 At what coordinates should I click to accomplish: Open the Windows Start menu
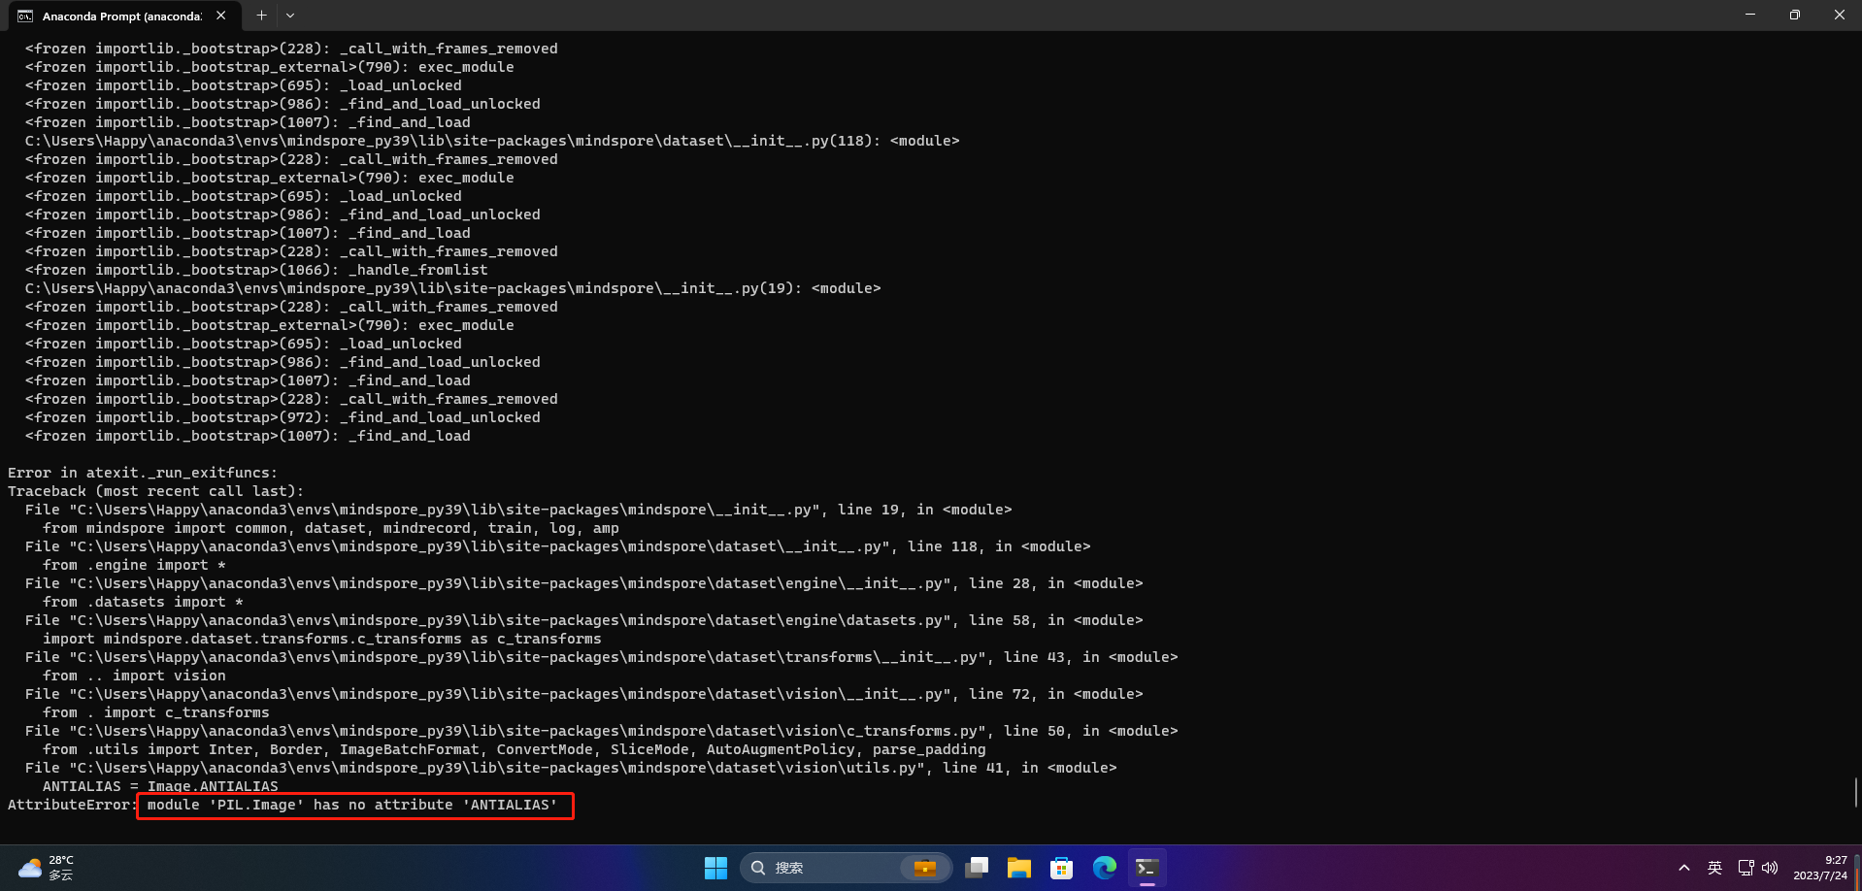click(715, 868)
